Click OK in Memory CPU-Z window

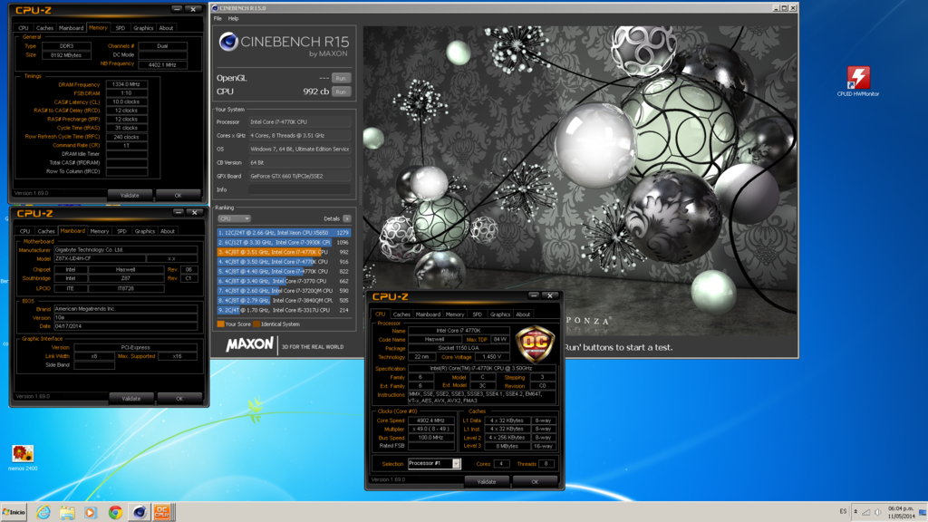[x=179, y=196]
